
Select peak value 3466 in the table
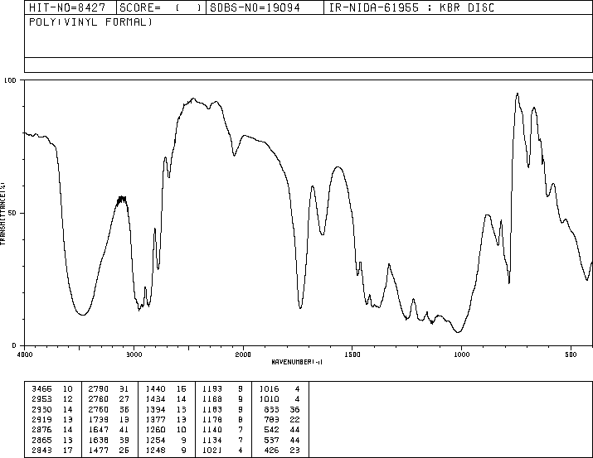point(41,389)
